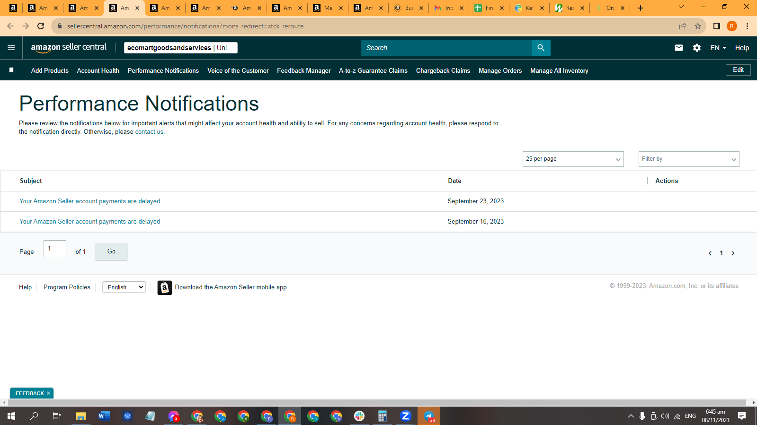
Task: Click the FEEDBACK button
Action: (x=29, y=393)
